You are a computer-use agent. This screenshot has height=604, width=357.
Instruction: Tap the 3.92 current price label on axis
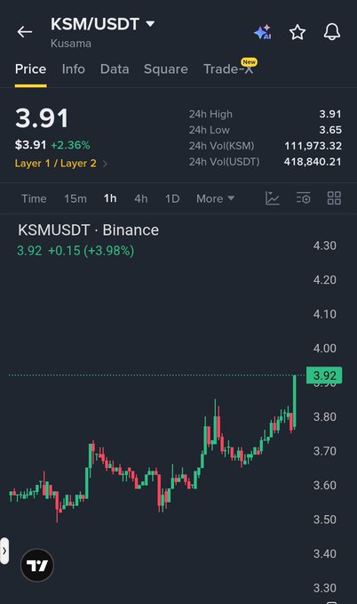(x=324, y=375)
